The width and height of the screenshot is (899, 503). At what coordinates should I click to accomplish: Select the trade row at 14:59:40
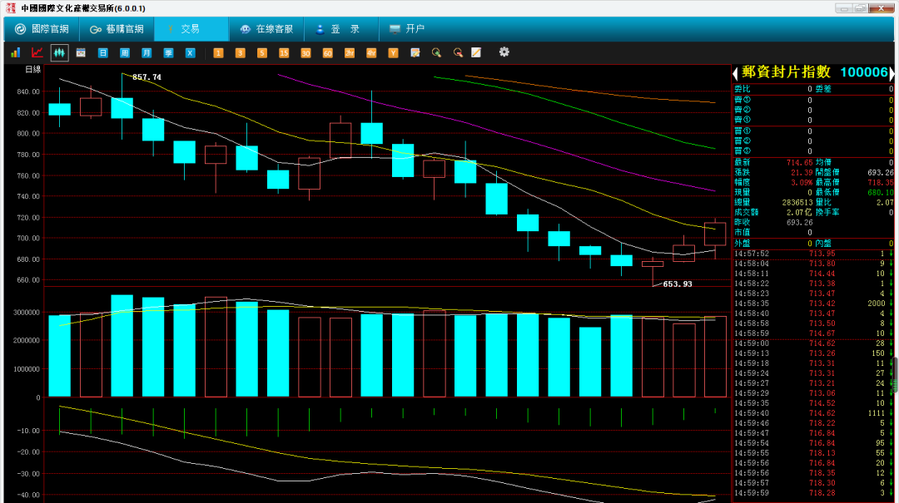[x=813, y=413]
